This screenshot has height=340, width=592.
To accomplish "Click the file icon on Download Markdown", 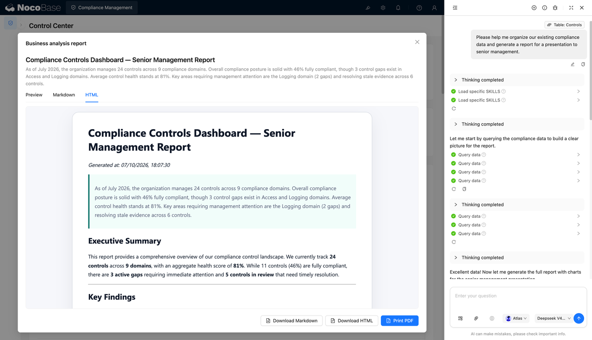I will [x=268, y=321].
